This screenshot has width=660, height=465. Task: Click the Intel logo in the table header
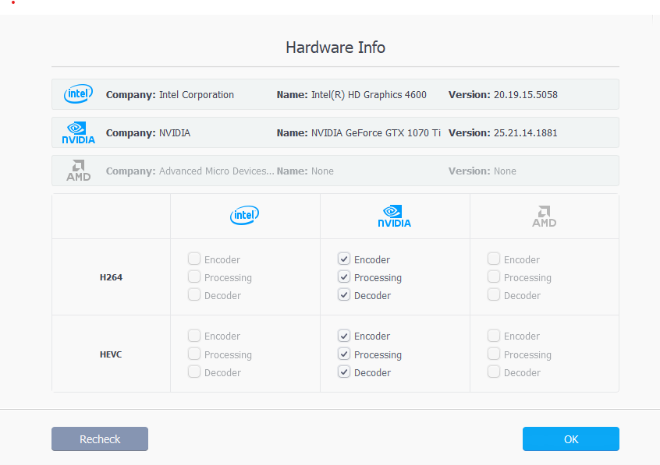point(244,215)
